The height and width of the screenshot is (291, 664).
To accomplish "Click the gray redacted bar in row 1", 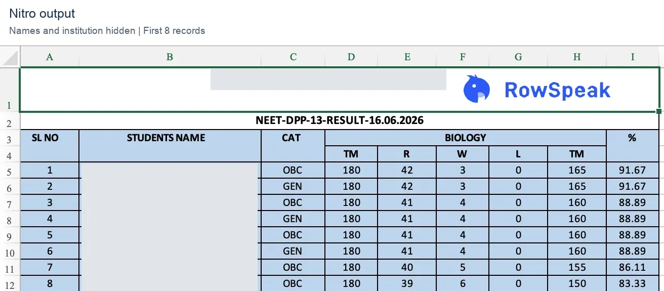I will (328, 79).
